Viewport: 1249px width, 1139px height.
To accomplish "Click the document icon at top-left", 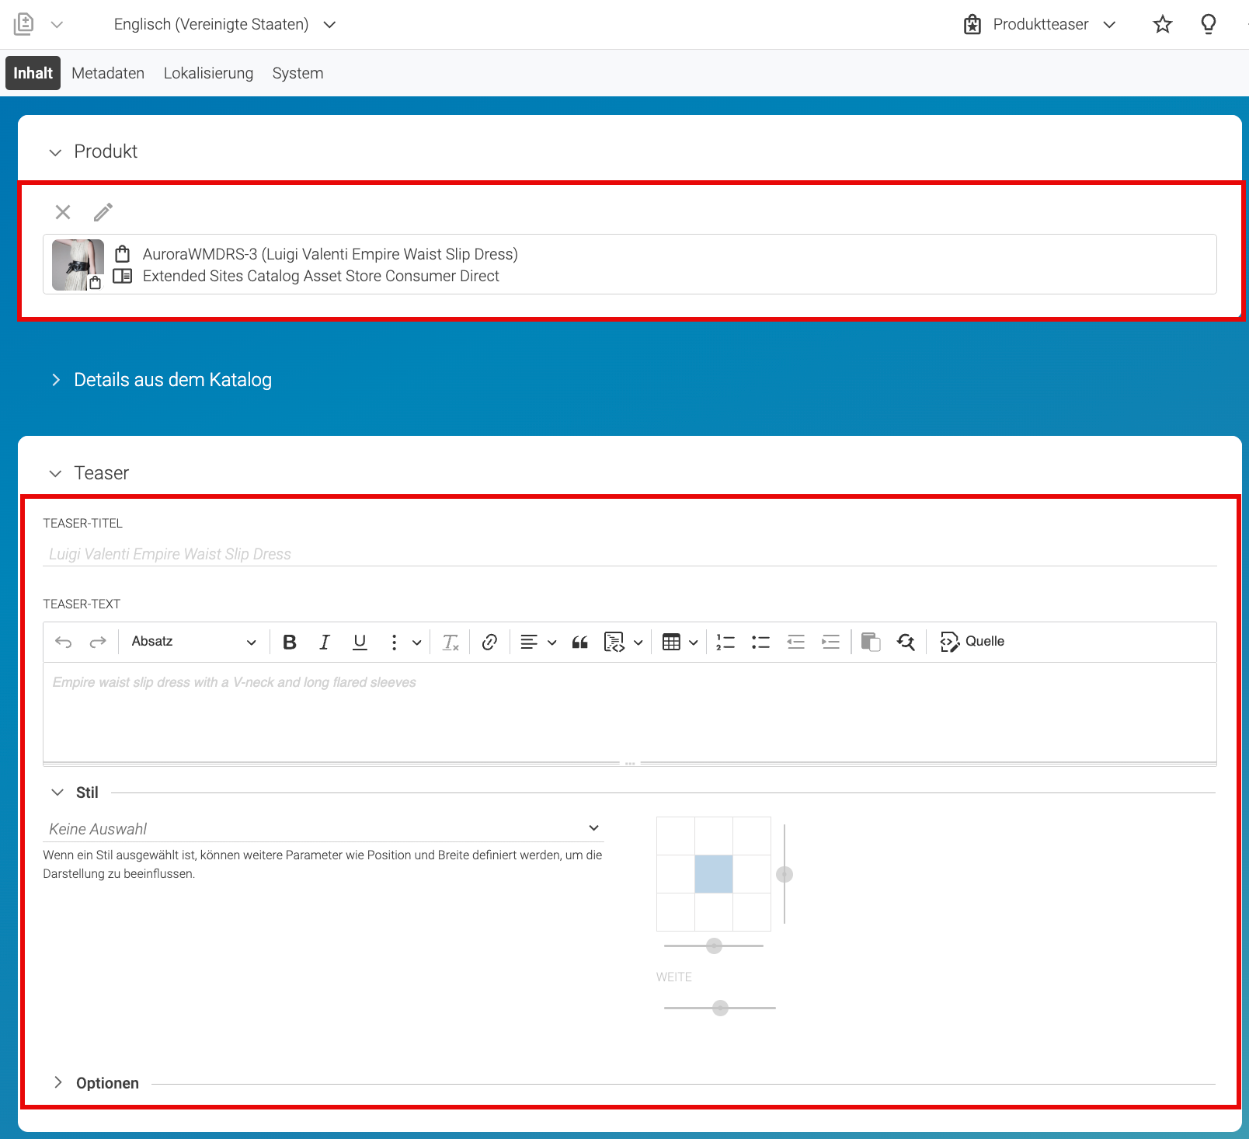I will pyautogui.click(x=24, y=24).
